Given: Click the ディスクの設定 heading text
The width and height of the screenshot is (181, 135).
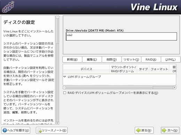Looking at the screenshot, I should pos(19,22).
